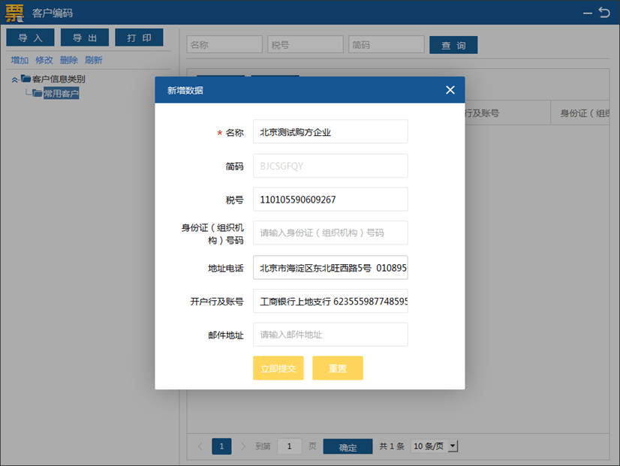Click the 导出 export button
620x466 pixels.
tap(85, 38)
